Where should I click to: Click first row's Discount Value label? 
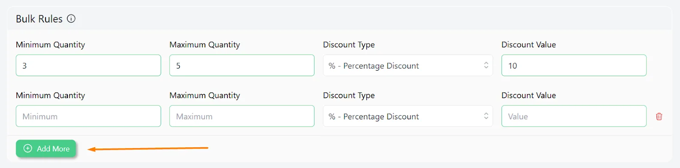click(529, 45)
